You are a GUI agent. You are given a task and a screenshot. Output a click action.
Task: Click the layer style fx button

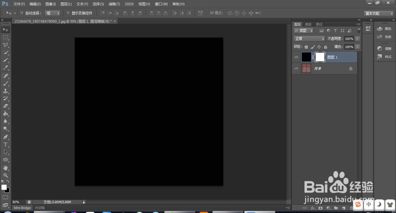point(313,208)
